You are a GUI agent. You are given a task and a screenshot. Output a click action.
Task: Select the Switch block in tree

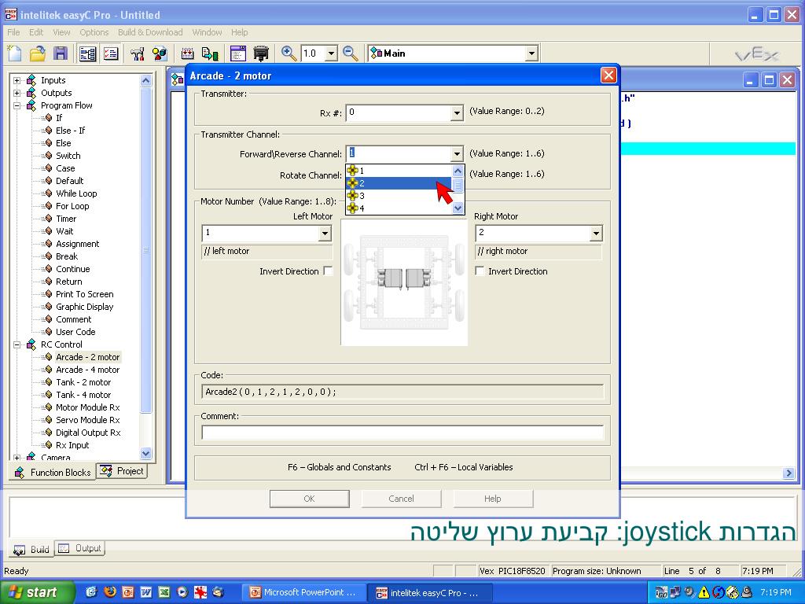[68, 156]
